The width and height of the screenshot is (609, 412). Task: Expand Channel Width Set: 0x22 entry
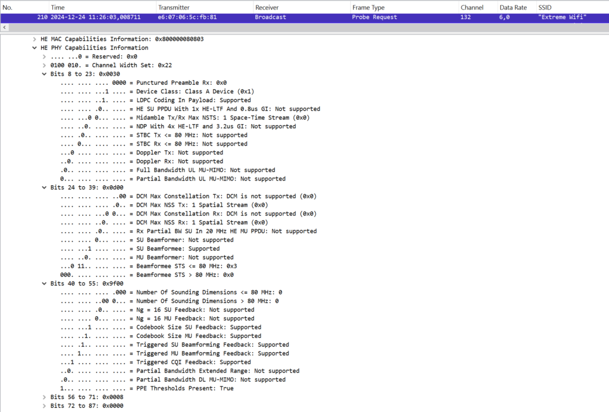pyautogui.click(x=44, y=65)
